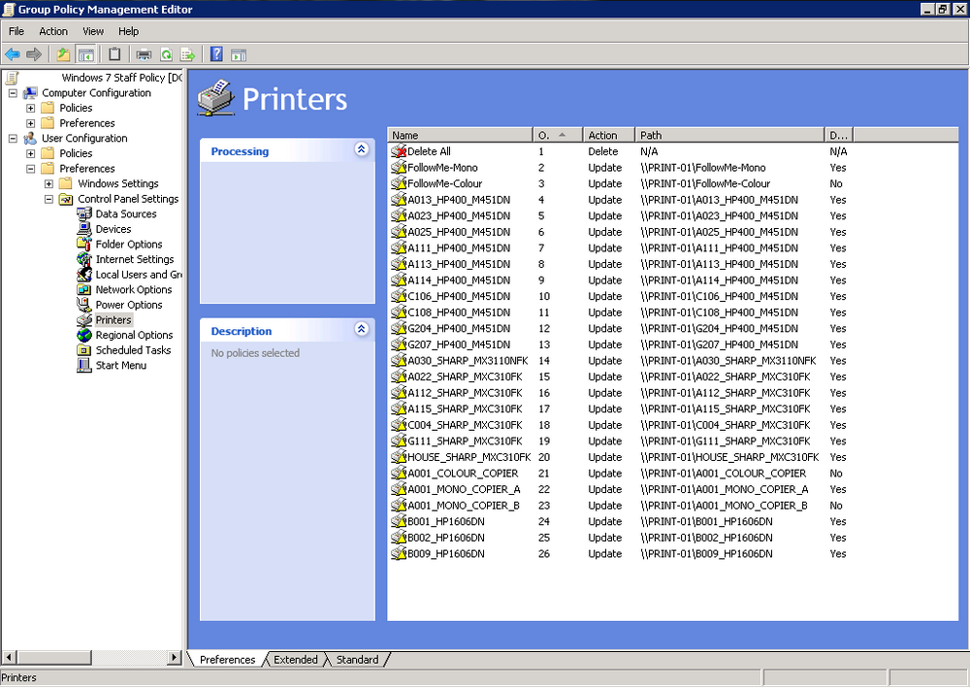This screenshot has height=688, width=970.
Task: Go up one level with folder icon
Action: (x=63, y=54)
